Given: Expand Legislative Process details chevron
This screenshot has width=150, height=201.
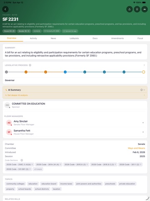Looking at the screenshot, I should point(144,65).
